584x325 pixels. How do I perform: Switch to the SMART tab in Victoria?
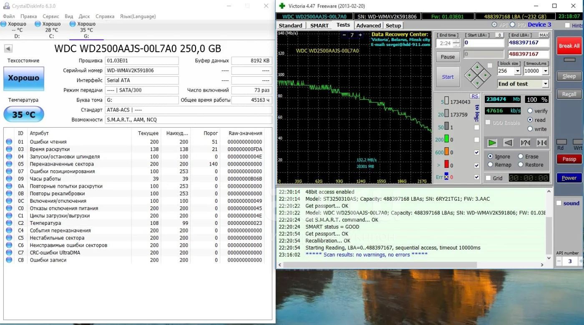pyautogui.click(x=320, y=25)
